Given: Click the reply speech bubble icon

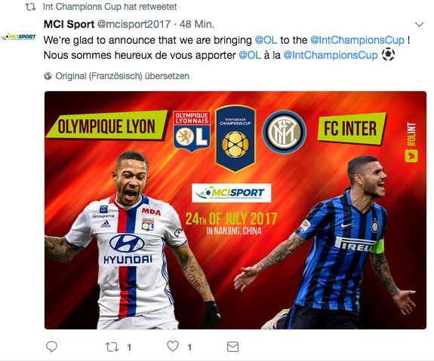Looking at the screenshot, I should point(51,347).
